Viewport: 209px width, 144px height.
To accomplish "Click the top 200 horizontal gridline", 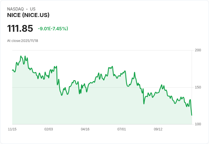I will (102, 50).
